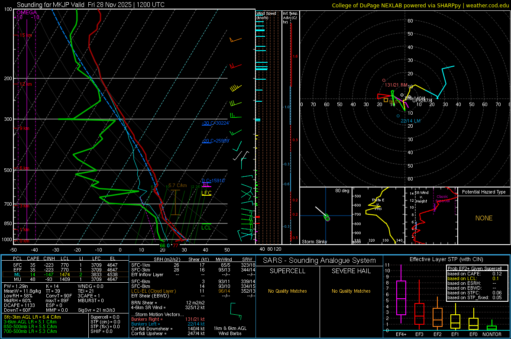Select the SFC parcel row
Image resolution: width=511 pixels, height=339 pixels.
(65, 265)
